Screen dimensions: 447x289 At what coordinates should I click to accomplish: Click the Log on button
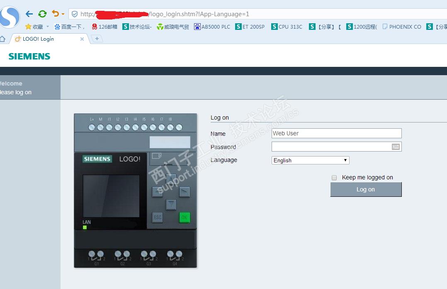point(366,189)
